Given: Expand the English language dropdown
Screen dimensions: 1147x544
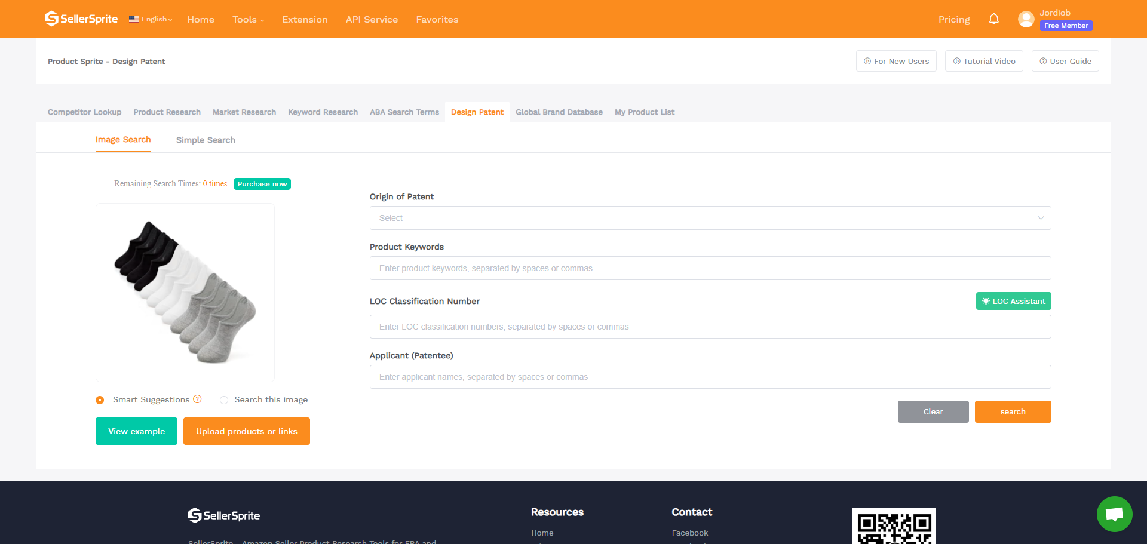Looking at the screenshot, I should pyautogui.click(x=157, y=19).
